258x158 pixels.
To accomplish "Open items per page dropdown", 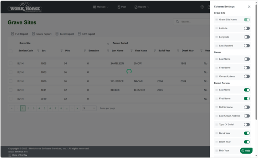I will tap(89, 108).
